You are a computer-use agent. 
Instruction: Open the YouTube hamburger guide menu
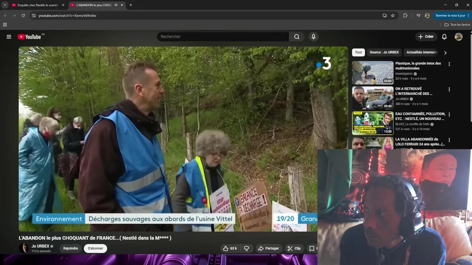[9, 36]
